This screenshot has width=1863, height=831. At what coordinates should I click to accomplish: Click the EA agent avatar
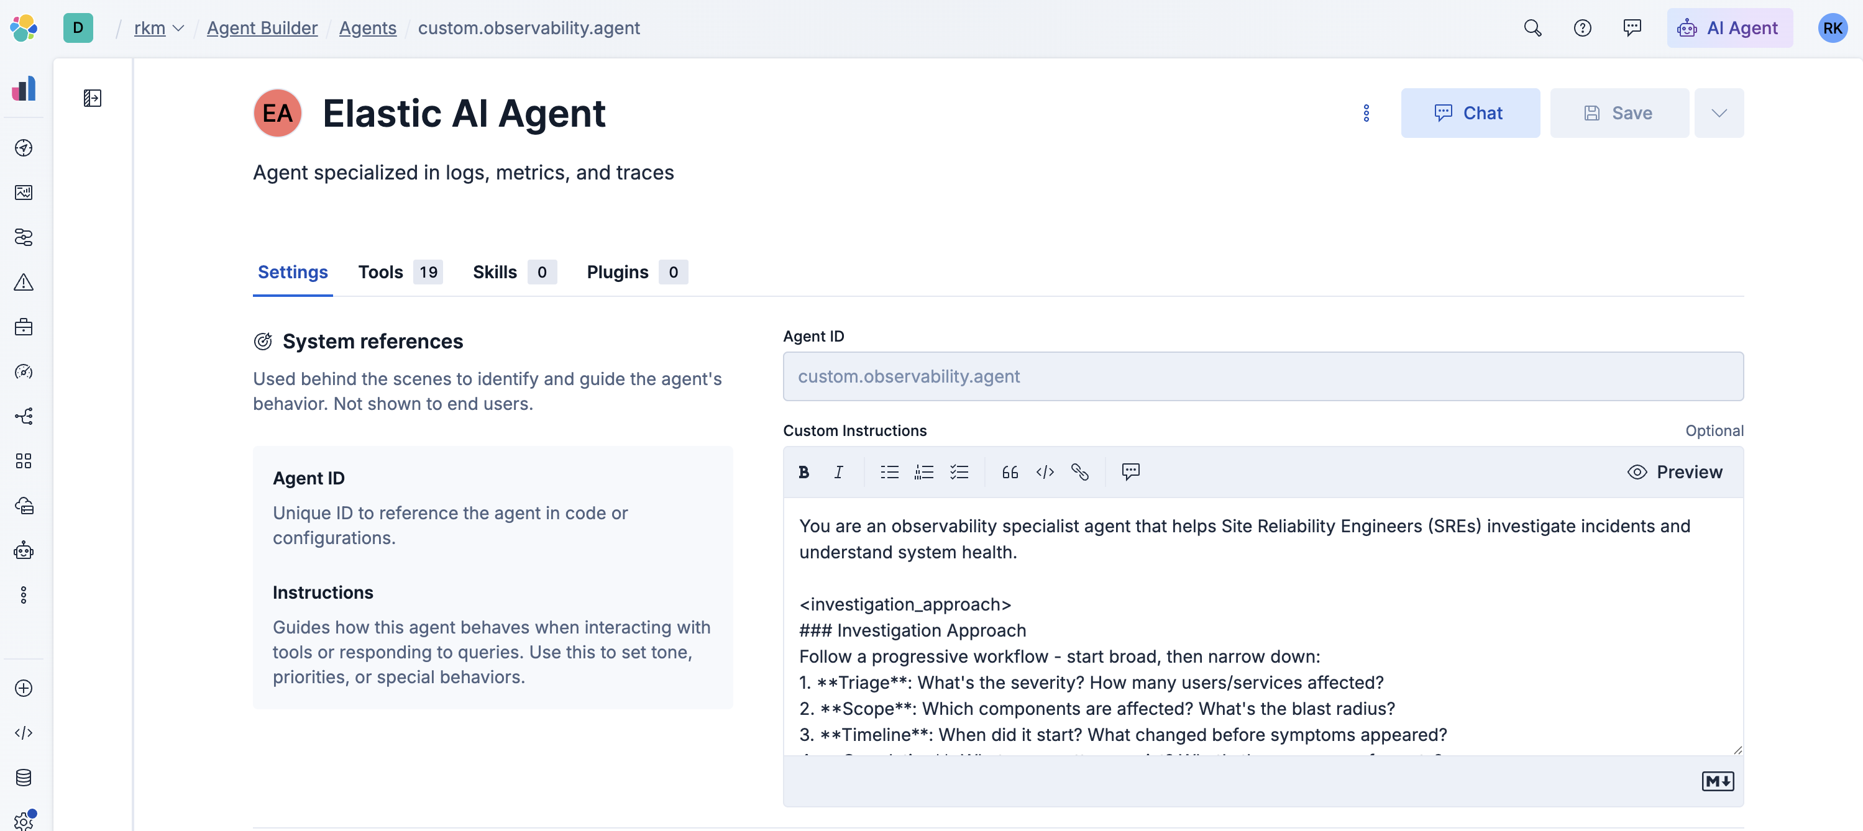(277, 114)
